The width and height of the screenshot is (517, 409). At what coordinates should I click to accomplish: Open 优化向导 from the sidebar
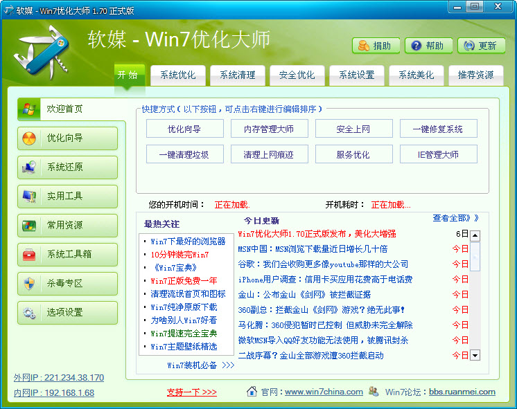point(68,138)
